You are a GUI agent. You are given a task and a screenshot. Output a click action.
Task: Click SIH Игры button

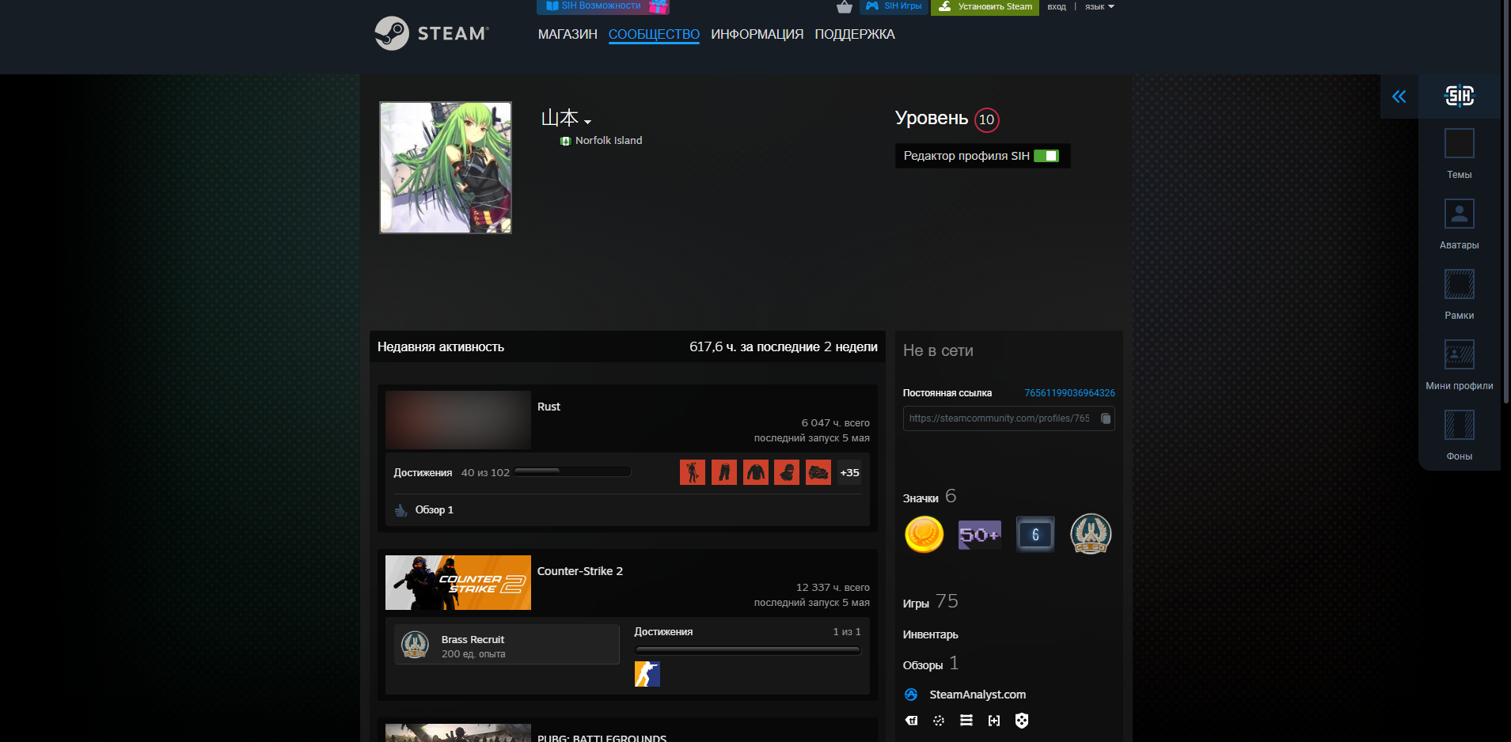coord(894,6)
